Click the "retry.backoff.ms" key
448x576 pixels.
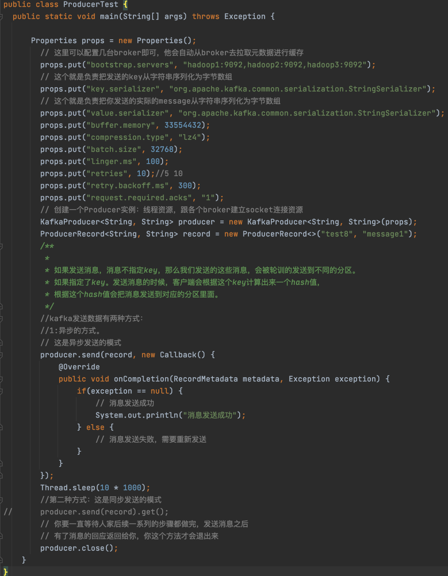(x=127, y=185)
